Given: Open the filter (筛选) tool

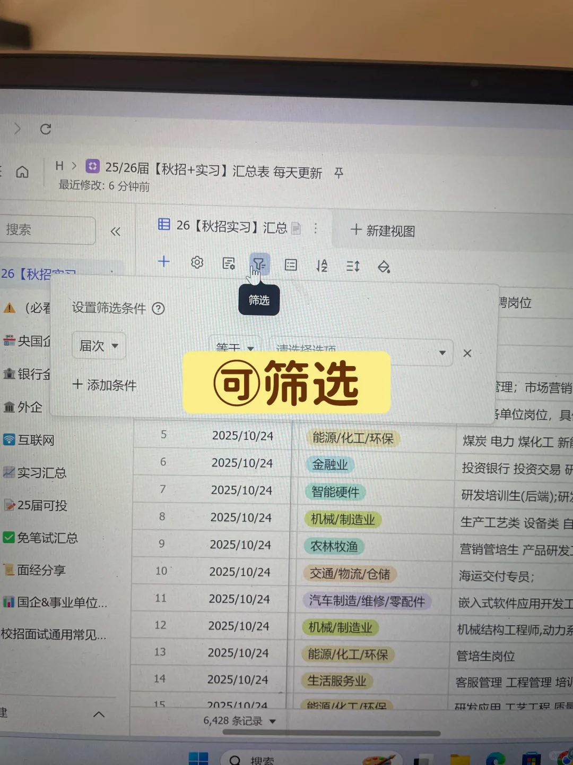Looking at the screenshot, I should point(258,263).
